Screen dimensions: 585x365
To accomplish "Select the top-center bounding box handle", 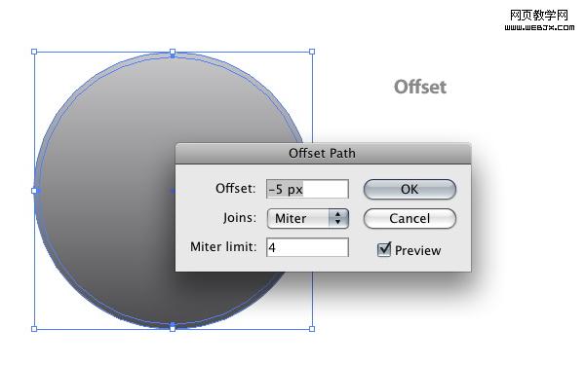I will [173, 52].
